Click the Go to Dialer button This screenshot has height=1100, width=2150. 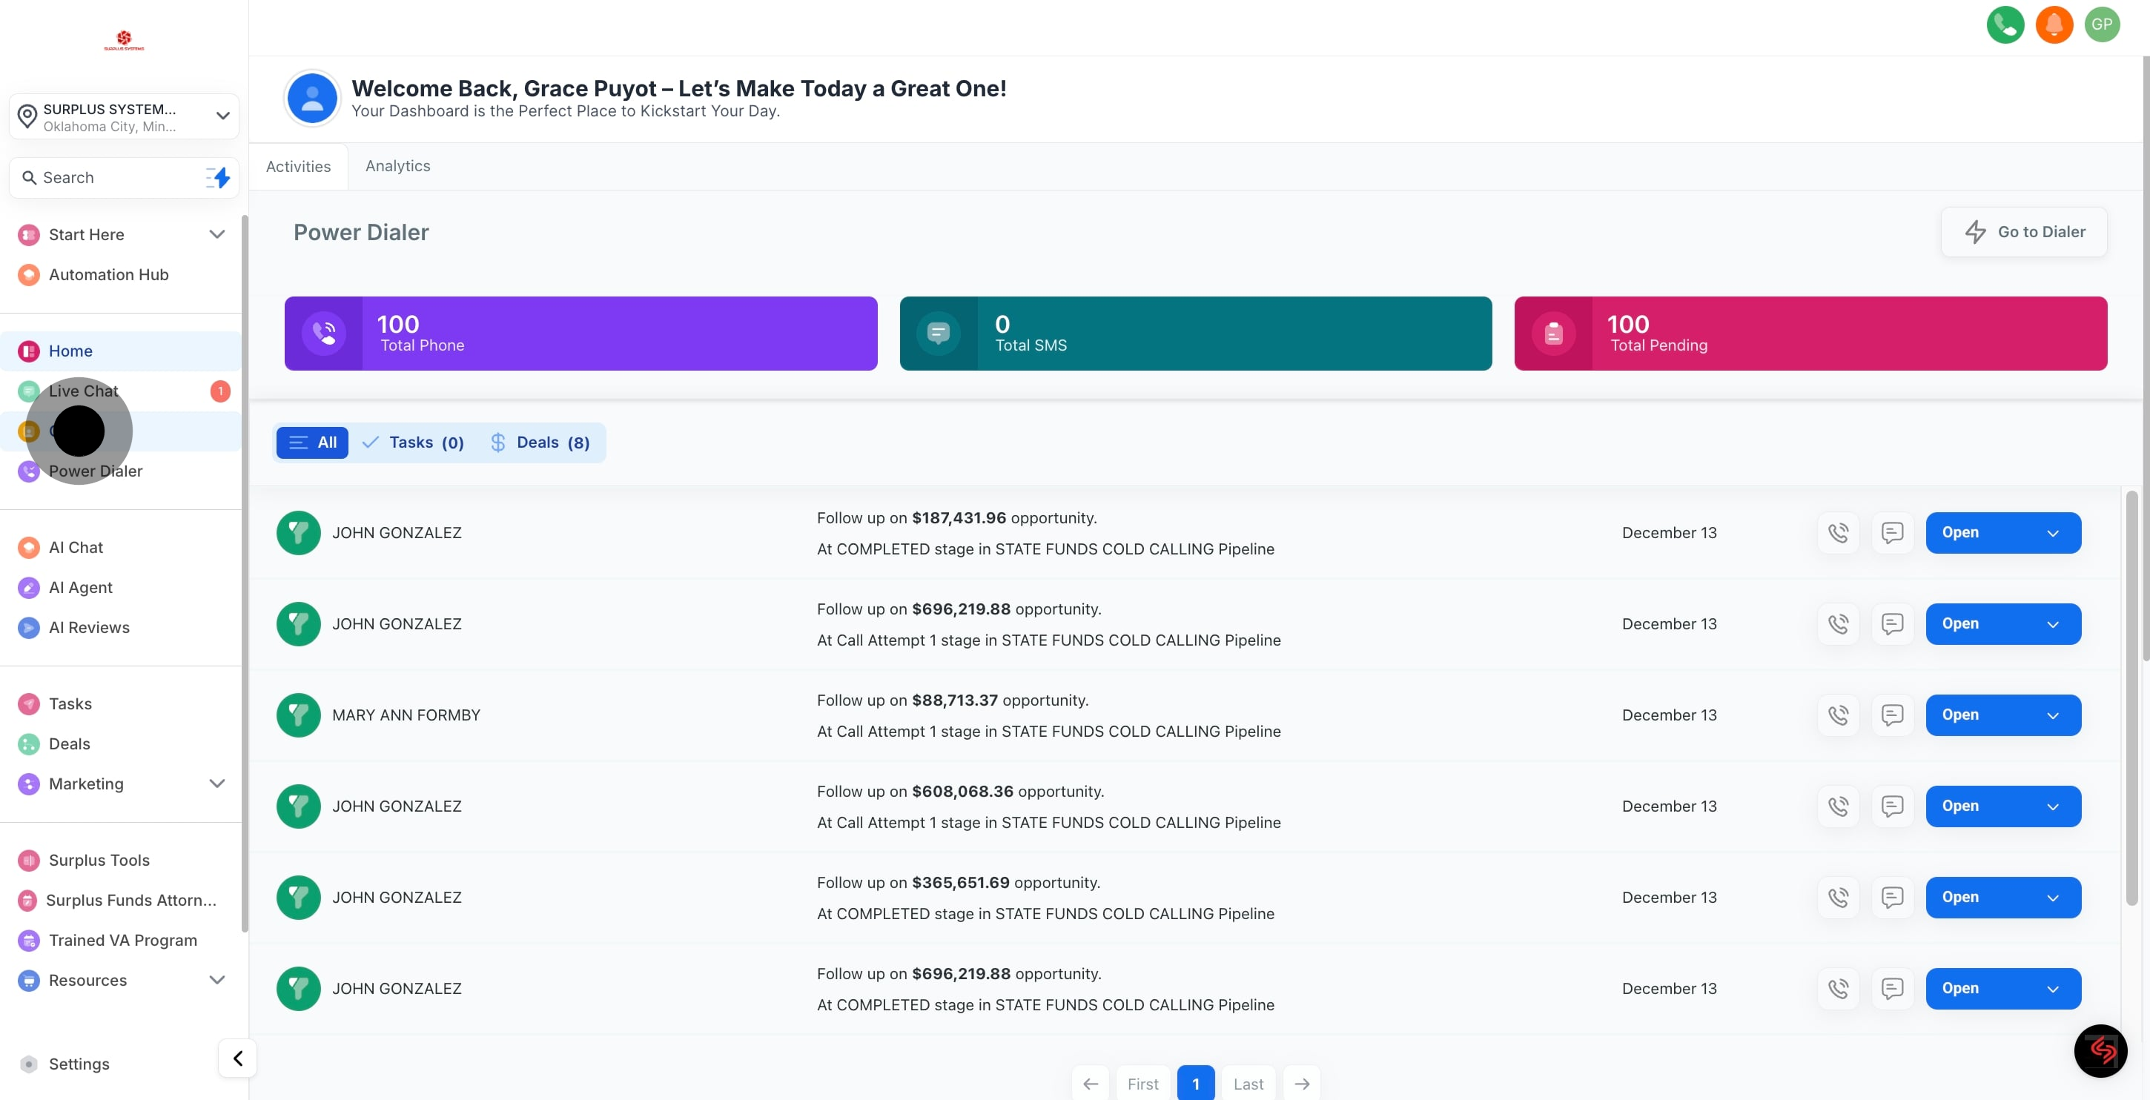click(x=2023, y=232)
